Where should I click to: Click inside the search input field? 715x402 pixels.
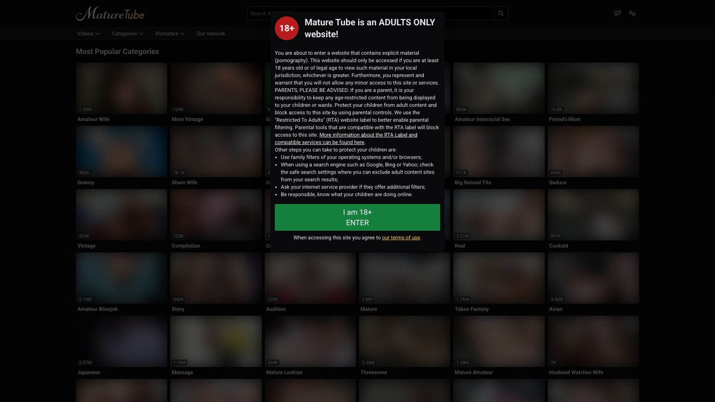pos(469,13)
